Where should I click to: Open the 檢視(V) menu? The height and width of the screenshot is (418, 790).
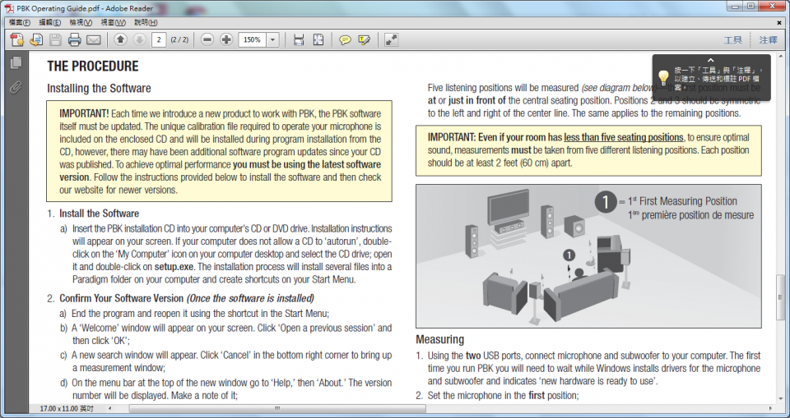coord(81,22)
